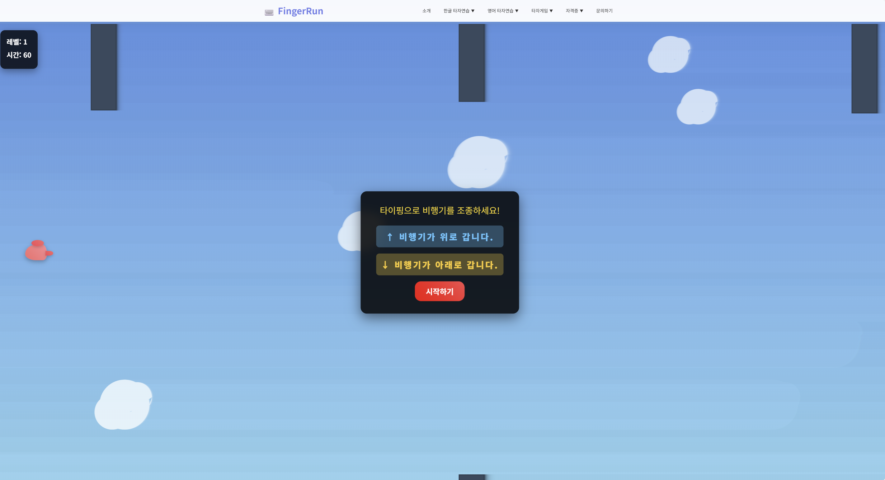Open the 문의하기 menu item
Screen dimensions: 885x480
pyautogui.click(x=604, y=11)
